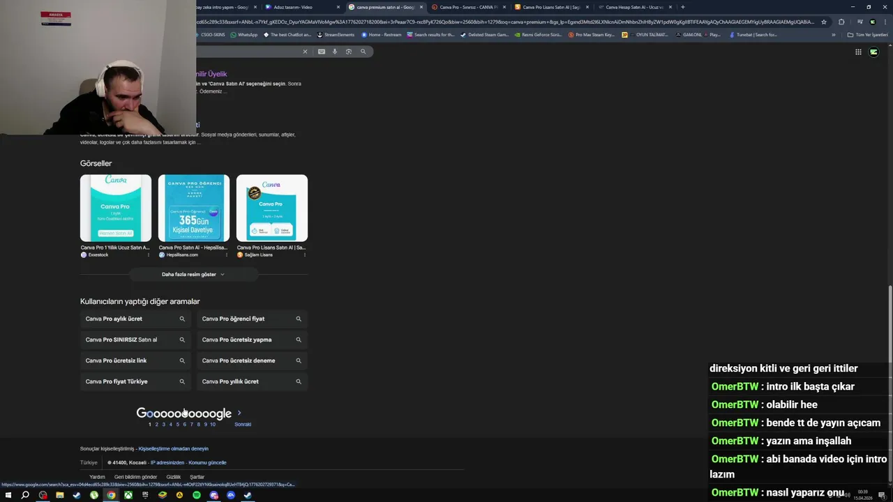This screenshot has width=893, height=502.
Task: Open File Explorer from the taskbar
Action: (x=59, y=495)
